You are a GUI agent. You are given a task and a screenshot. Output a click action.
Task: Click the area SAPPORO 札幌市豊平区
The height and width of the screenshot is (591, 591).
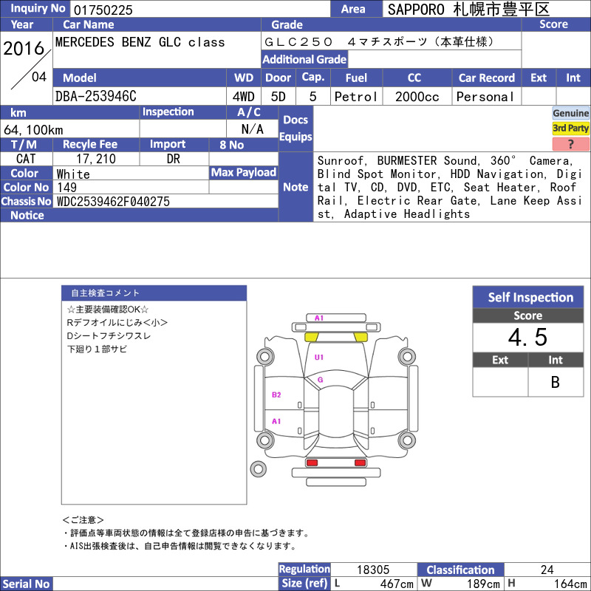(468, 10)
